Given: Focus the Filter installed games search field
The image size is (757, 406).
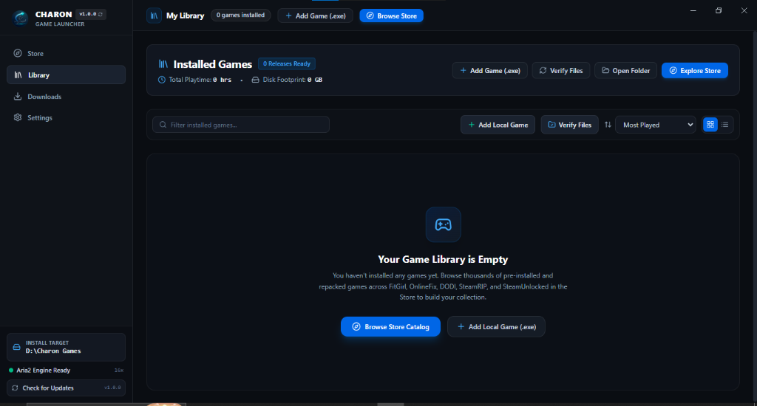Looking at the screenshot, I should tap(241, 125).
